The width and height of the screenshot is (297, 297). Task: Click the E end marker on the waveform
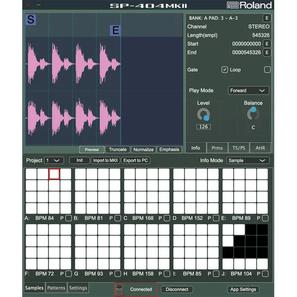point(115,30)
